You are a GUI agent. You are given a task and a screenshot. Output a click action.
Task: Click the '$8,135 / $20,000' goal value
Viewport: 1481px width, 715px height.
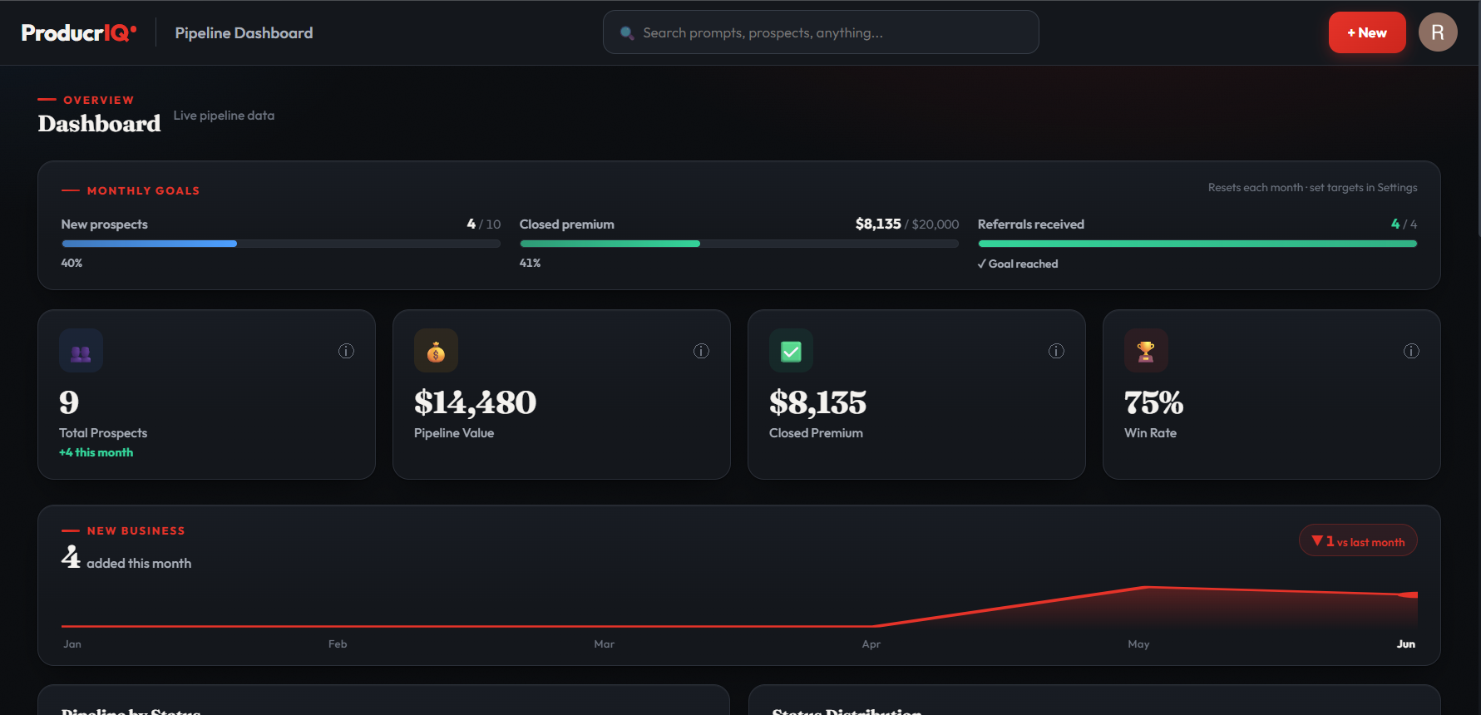[x=907, y=224]
